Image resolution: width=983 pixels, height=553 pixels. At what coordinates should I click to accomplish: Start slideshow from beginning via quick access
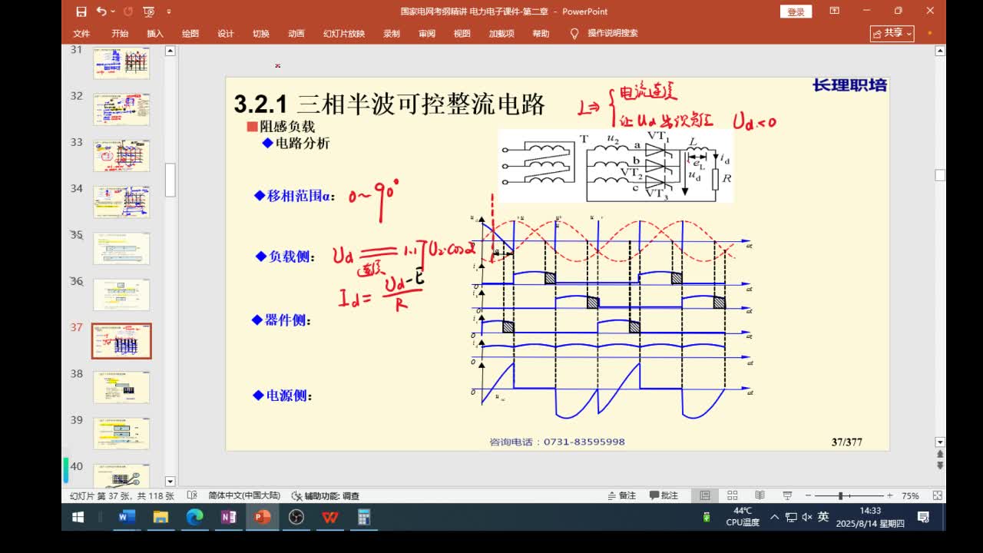click(x=149, y=12)
